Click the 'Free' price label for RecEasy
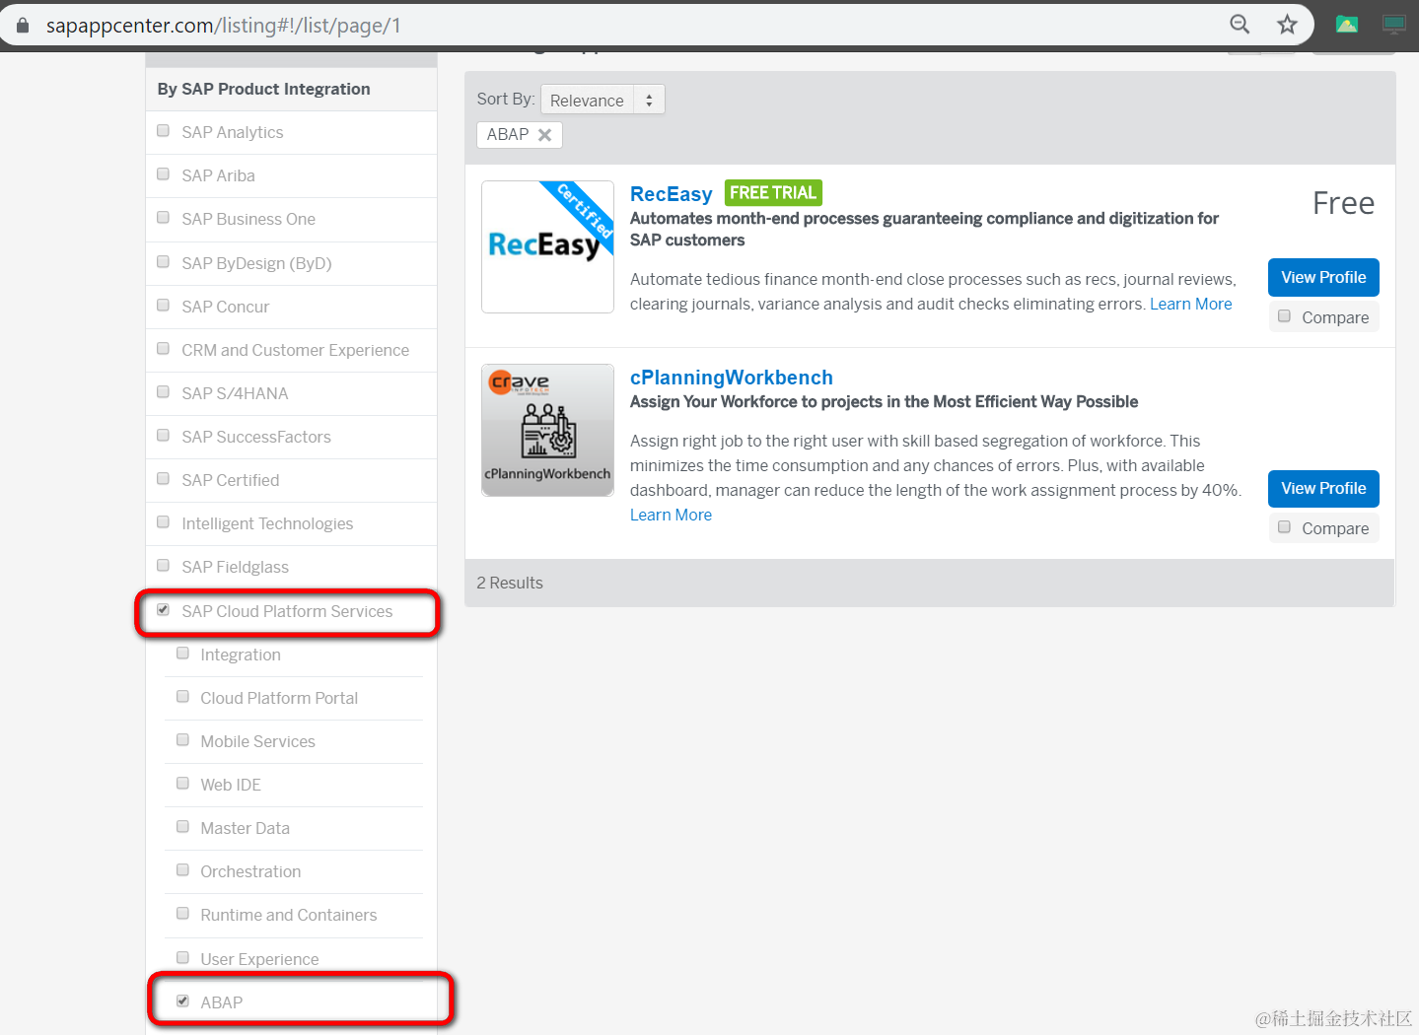1419x1035 pixels. tap(1343, 203)
